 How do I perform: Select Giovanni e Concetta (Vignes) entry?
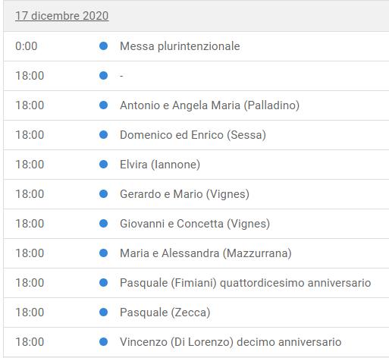coord(195,224)
